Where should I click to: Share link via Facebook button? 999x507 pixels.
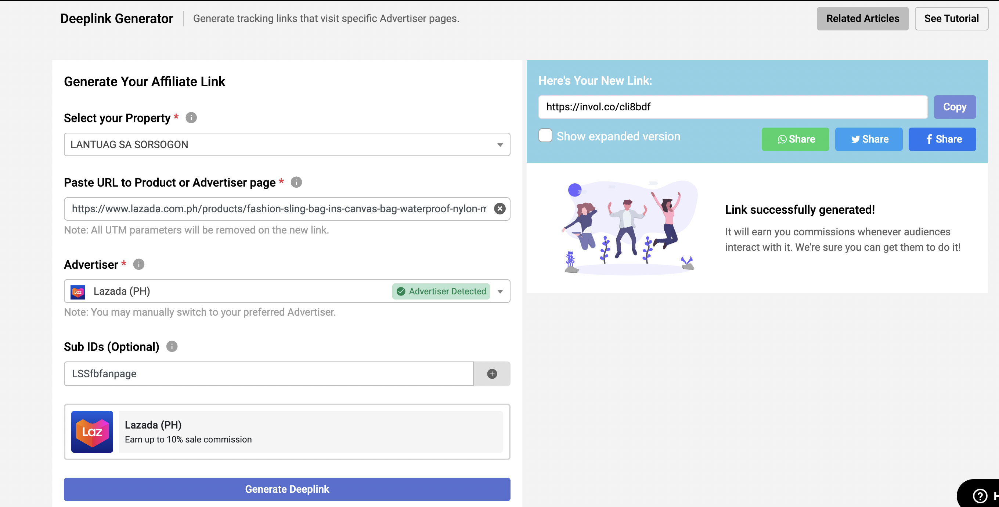click(x=942, y=139)
